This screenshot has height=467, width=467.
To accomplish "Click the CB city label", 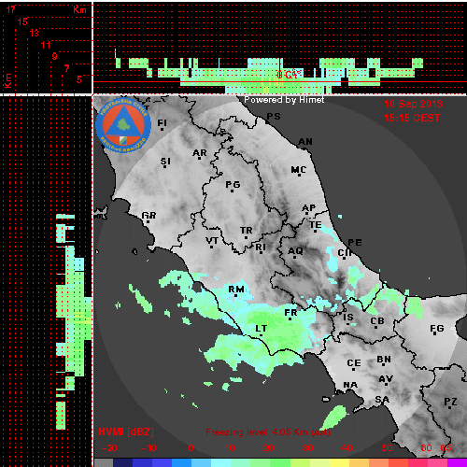I will 377,321.
